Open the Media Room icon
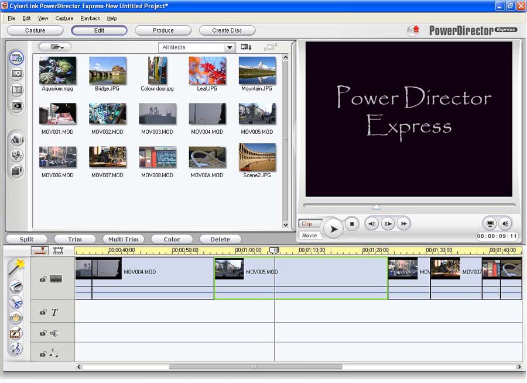The image size is (527, 383). [16, 58]
